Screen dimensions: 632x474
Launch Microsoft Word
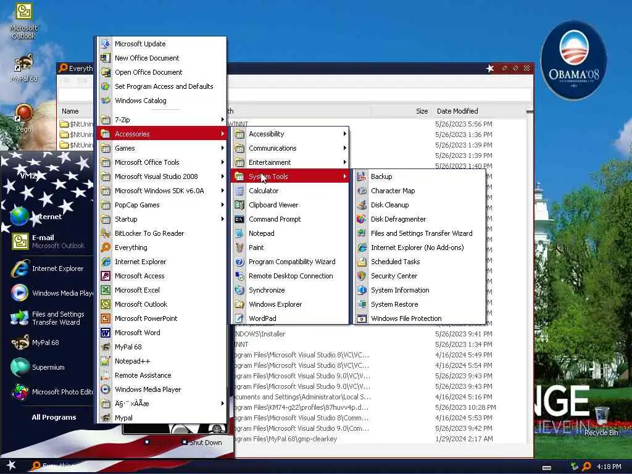click(162, 333)
